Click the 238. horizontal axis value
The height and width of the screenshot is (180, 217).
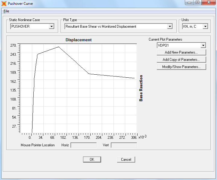110,138
